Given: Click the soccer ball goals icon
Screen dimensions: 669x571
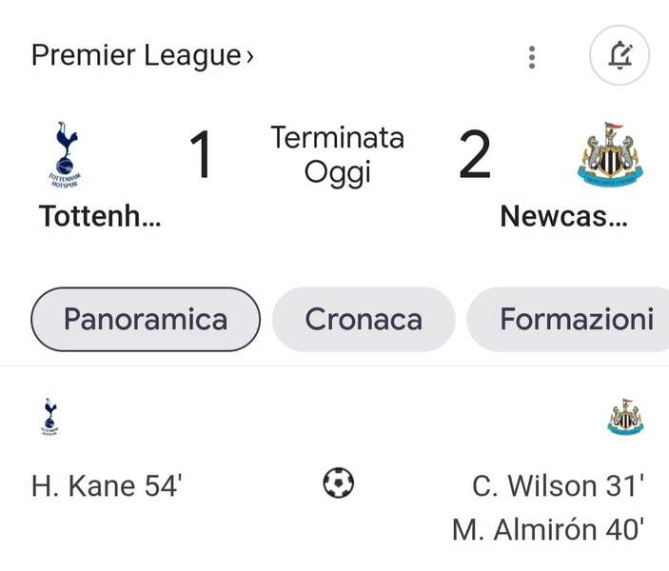Looking at the screenshot, I should click(338, 483).
